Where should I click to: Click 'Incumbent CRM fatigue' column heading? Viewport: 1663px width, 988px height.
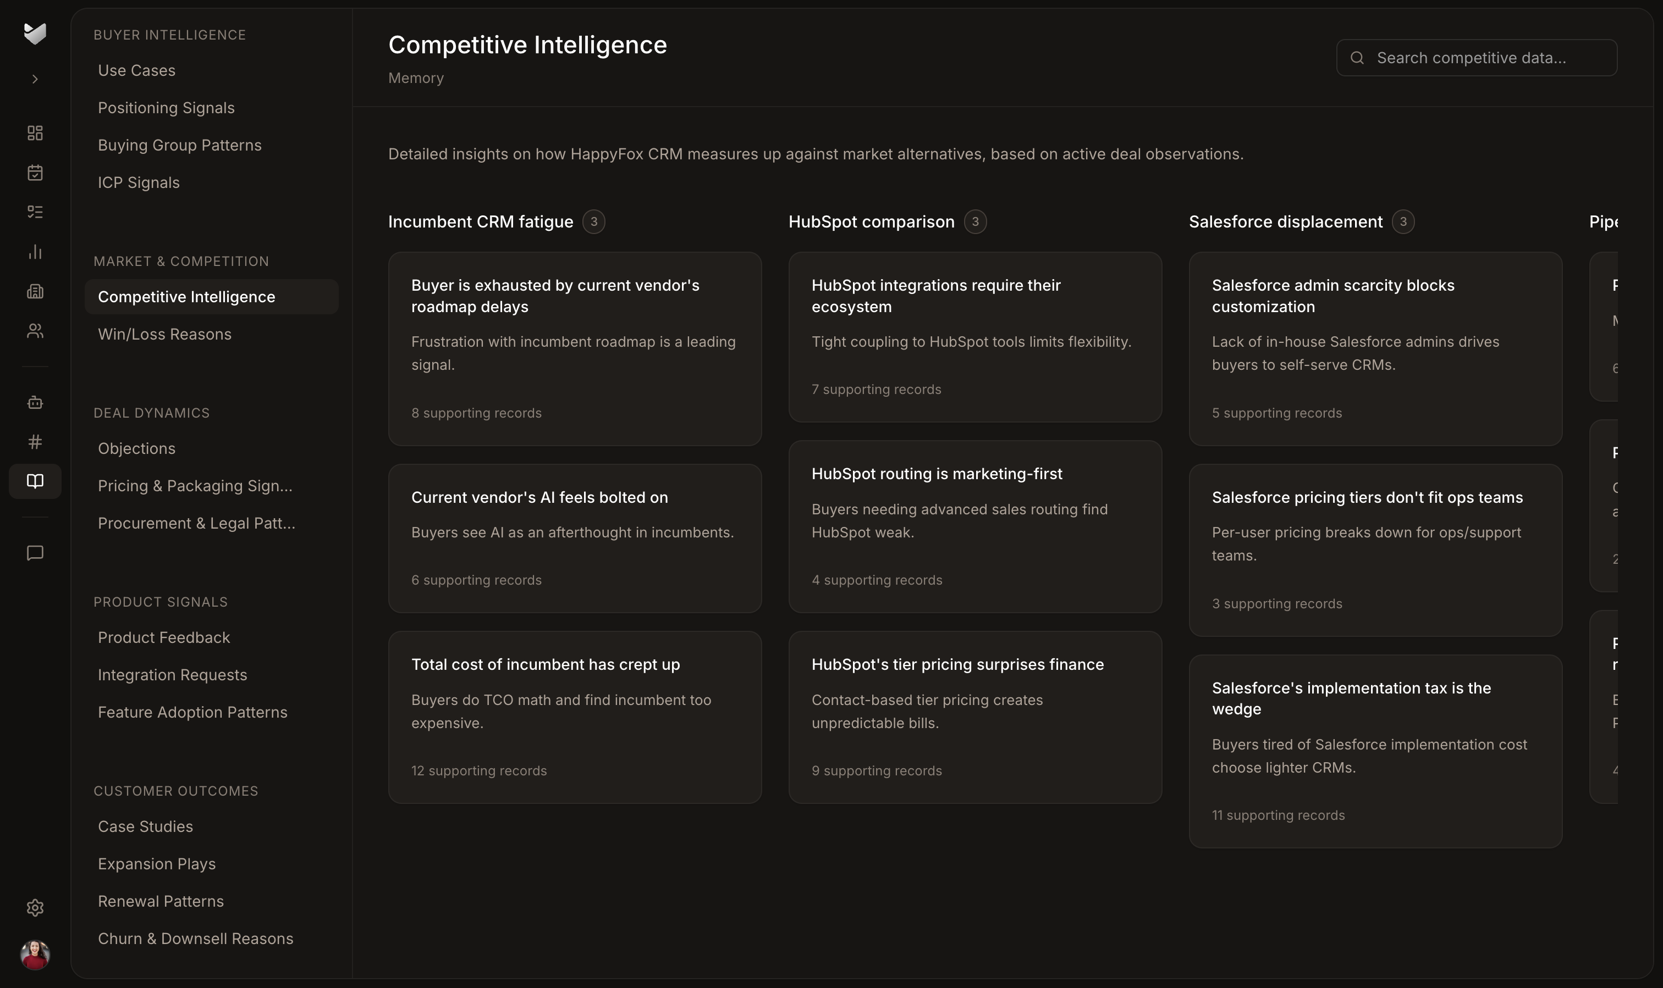(481, 221)
